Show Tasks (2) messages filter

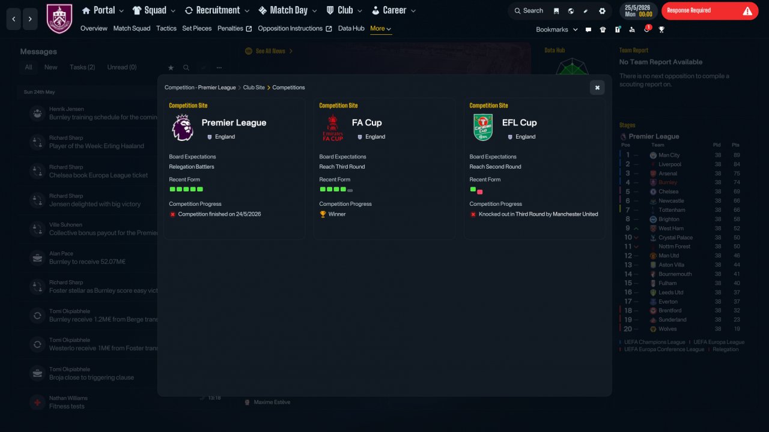pos(82,67)
